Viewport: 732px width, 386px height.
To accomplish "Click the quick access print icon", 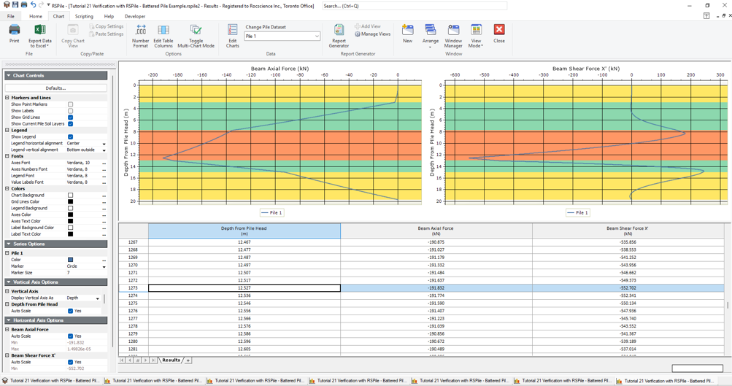I will point(24,4).
